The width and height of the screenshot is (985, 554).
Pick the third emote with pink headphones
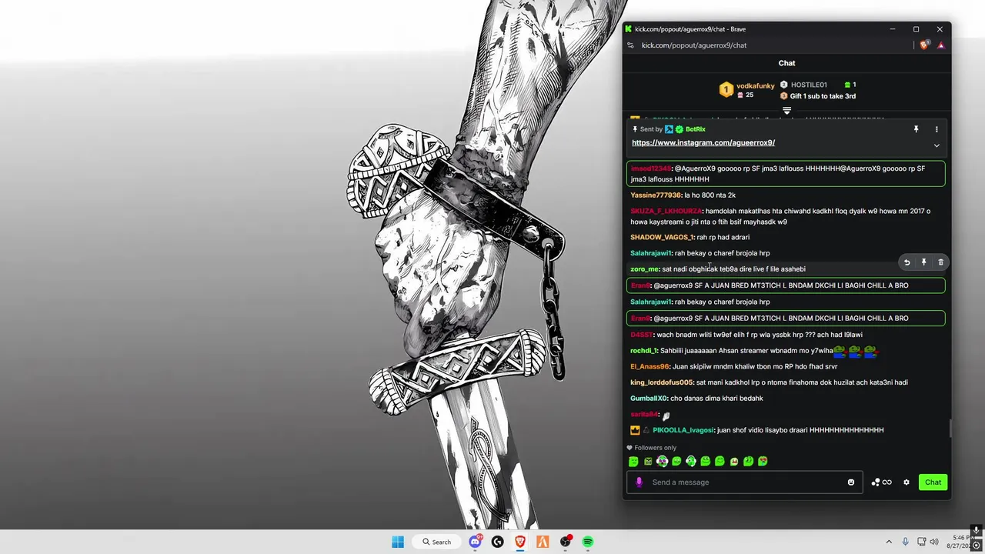(662, 462)
